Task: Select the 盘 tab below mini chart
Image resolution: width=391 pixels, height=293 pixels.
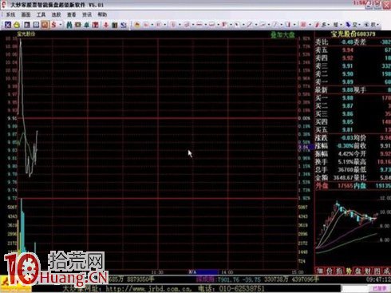Action: 358,271
